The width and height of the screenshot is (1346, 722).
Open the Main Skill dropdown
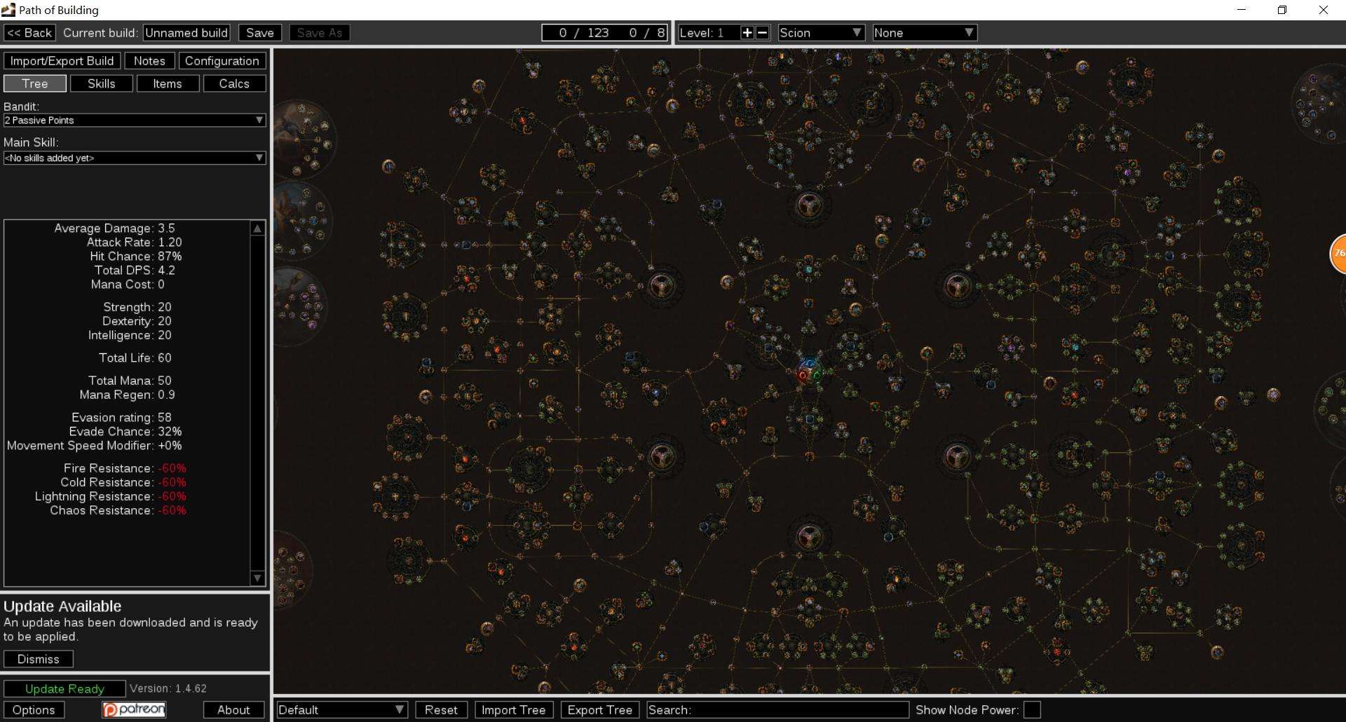click(135, 158)
